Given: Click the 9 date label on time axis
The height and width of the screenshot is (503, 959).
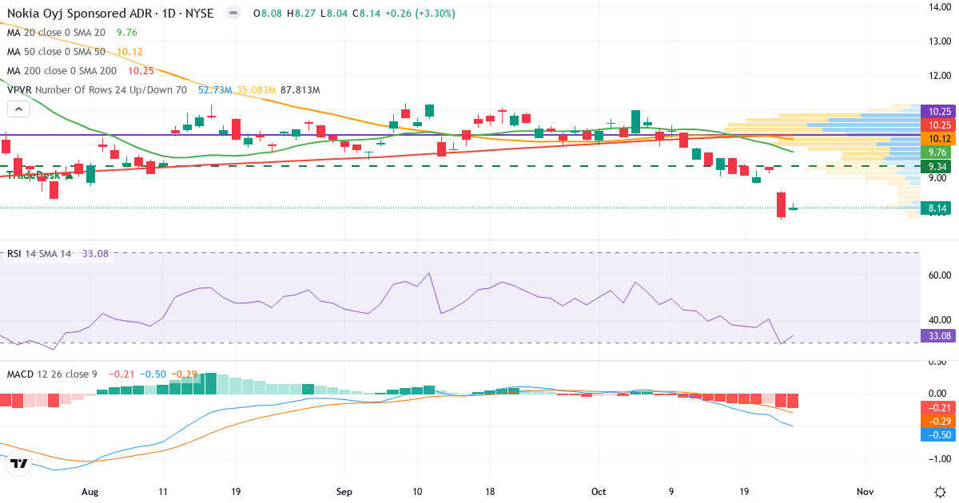Looking at the screenshot, I should point(671,491).
